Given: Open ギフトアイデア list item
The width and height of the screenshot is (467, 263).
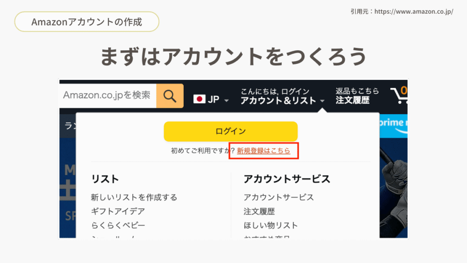Looking at the screenshot, I should point(118,211).
